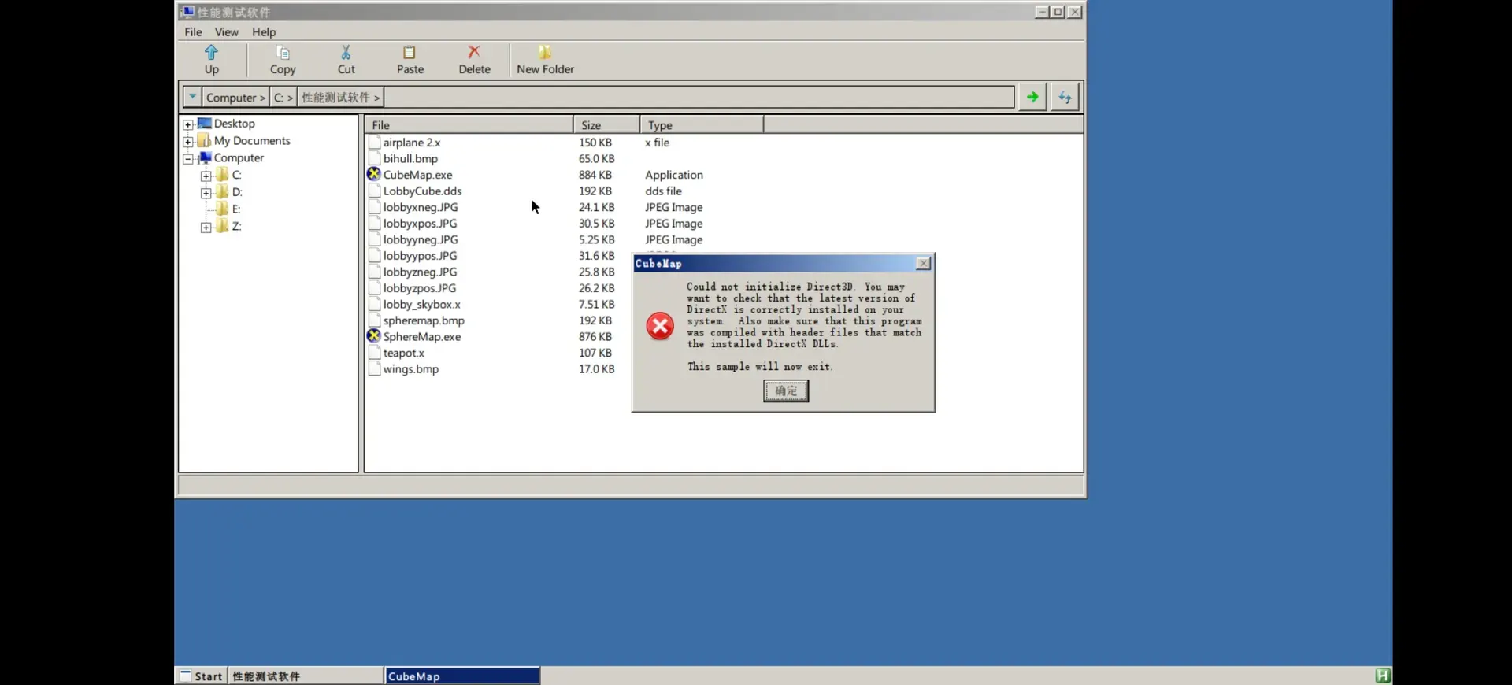Click the Z: drive folder icon

(x=223, y=226)
